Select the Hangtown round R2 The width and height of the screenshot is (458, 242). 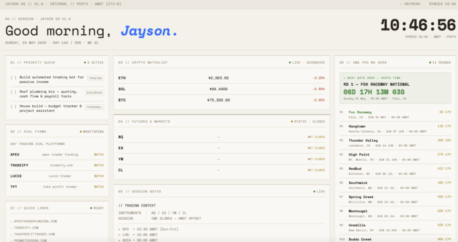[x=395, y=128]
